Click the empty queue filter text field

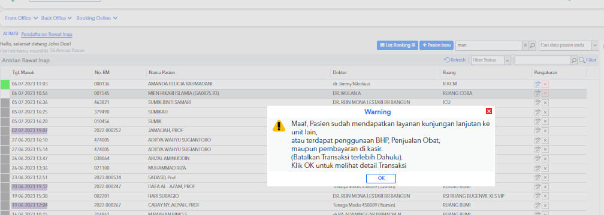point(543,60)
